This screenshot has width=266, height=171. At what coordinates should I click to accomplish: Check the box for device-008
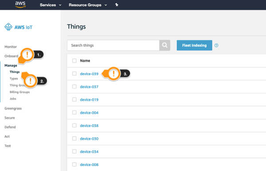coord(74,164)
